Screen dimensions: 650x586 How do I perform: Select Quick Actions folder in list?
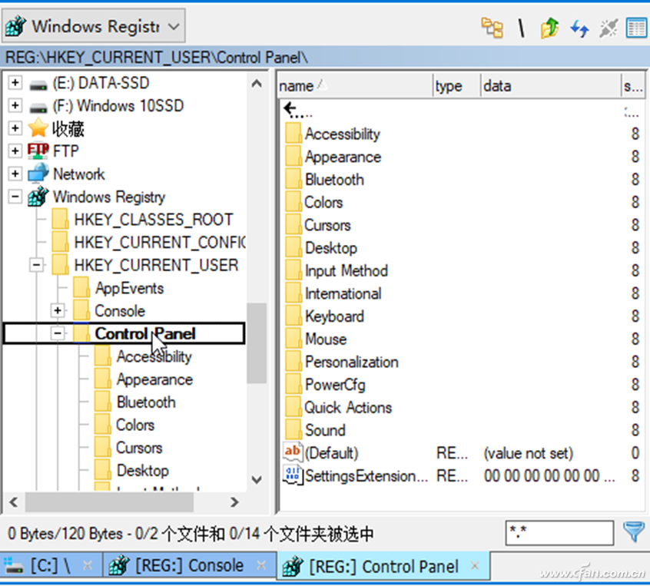[x=348, y=407]
